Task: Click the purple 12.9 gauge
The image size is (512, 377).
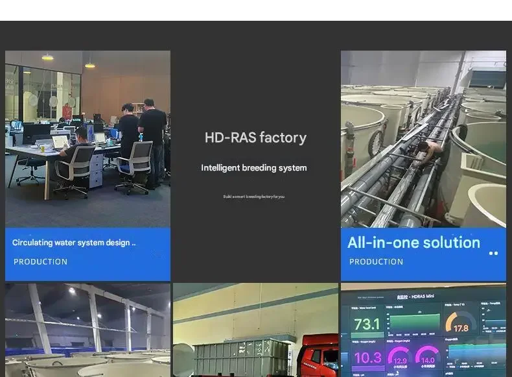Action: [400, 357]
